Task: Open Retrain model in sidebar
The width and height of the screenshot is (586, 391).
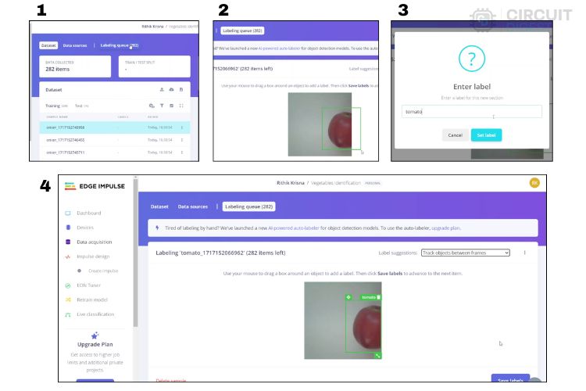Action: click(92, 300)
